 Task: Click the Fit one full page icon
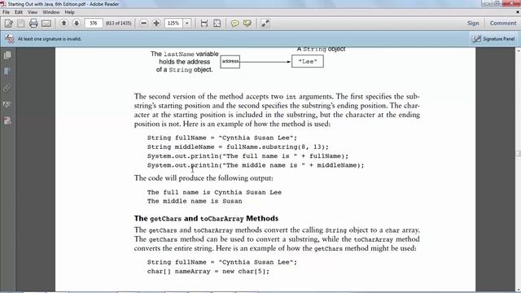[x=217, y=24]
